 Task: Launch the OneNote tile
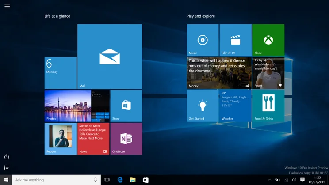tap(126, 139)
